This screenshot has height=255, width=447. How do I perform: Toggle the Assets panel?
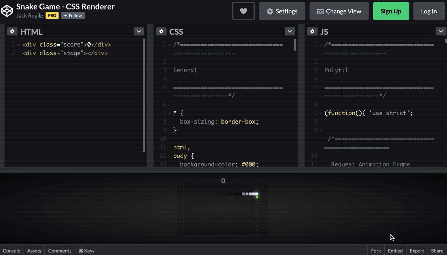pos(34,251)
